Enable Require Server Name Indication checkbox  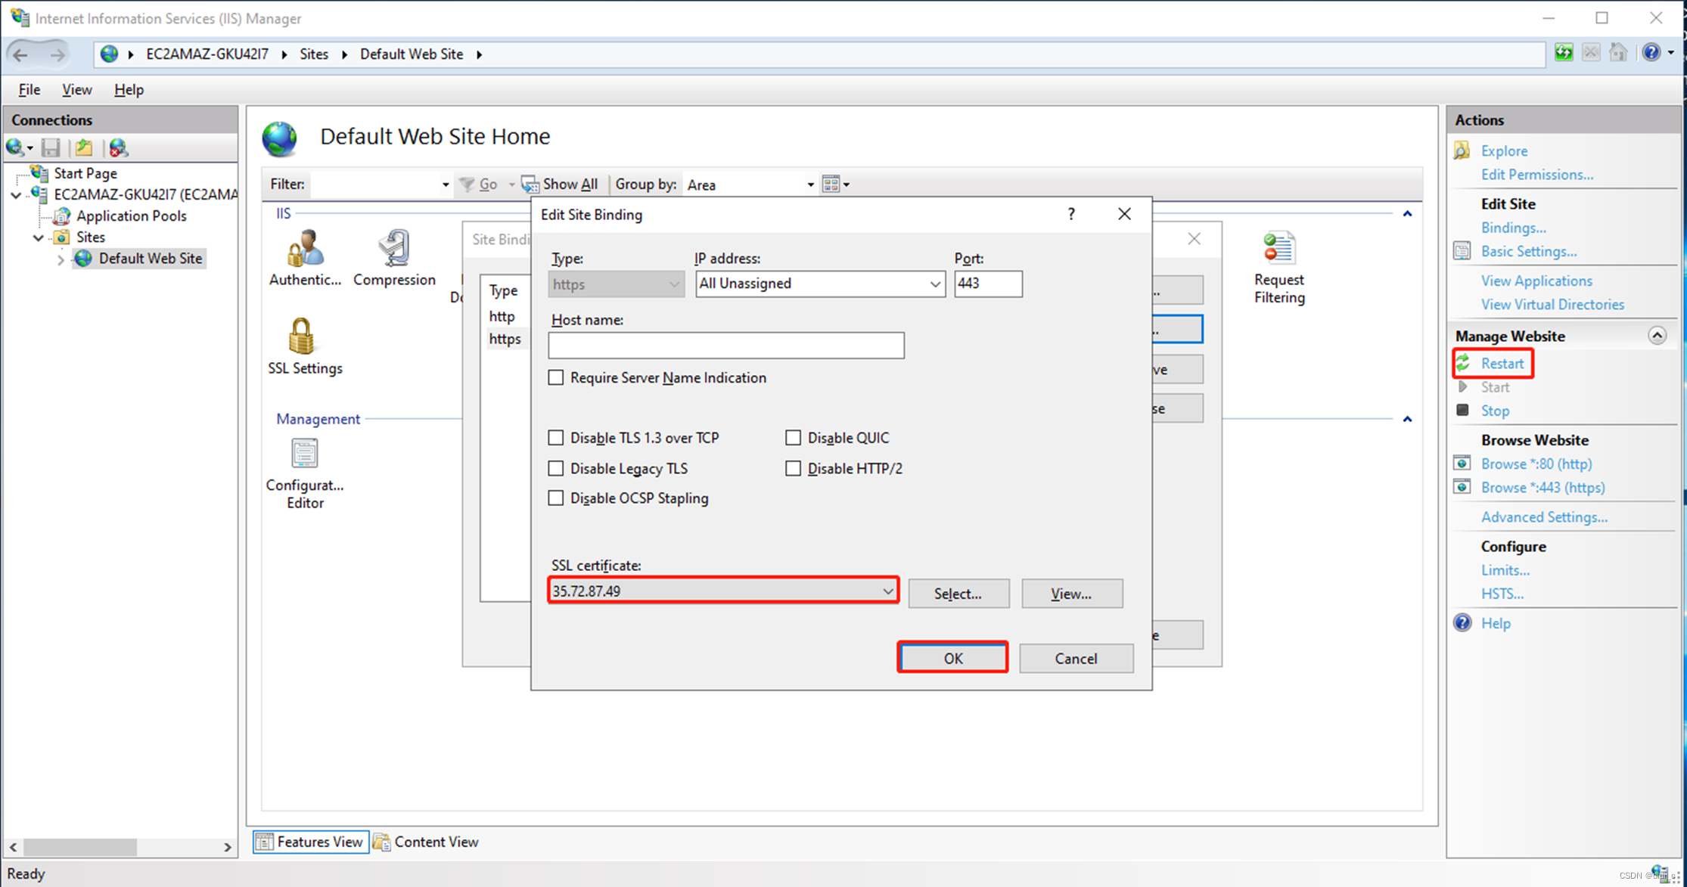pyautogui.click(x=556, y=377)
